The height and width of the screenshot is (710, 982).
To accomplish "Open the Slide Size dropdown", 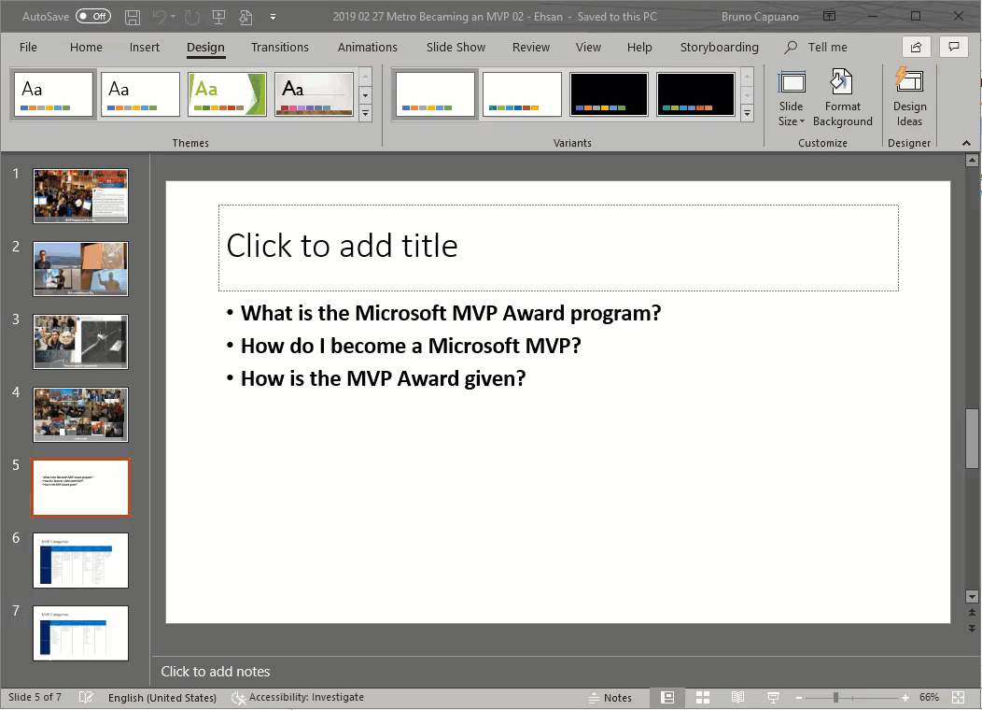I will click(x=791, y=97).
